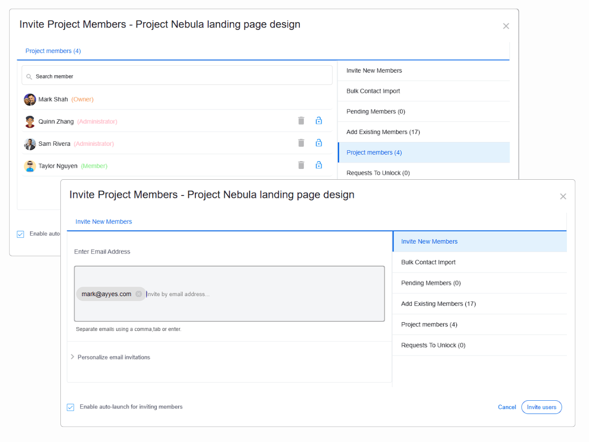Viewport: 589px width, 442px height.
Task: Click the Cancel link
Action: point(507,407)
